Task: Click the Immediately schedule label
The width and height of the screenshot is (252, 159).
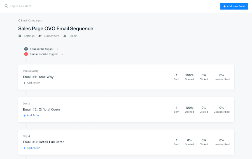Action: coord(31,71)
